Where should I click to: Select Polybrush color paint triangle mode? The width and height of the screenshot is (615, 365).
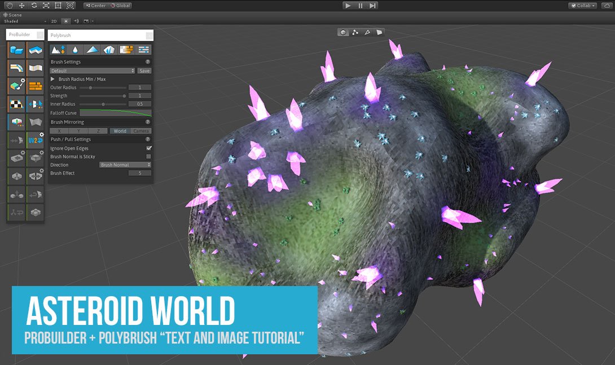click(x=92, y=50)
